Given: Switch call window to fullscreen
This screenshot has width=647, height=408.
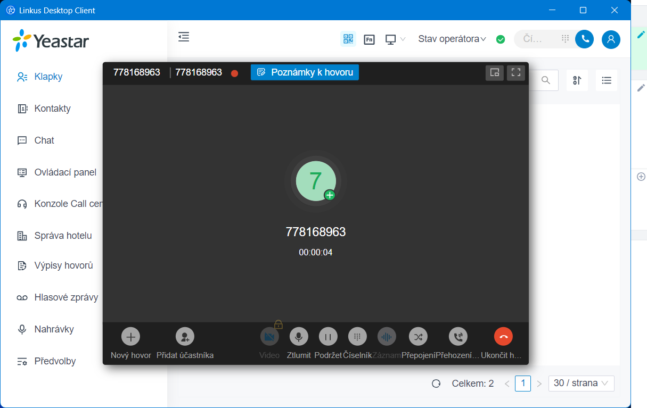Looking at the screenshot, I should (x=515, y=73).
